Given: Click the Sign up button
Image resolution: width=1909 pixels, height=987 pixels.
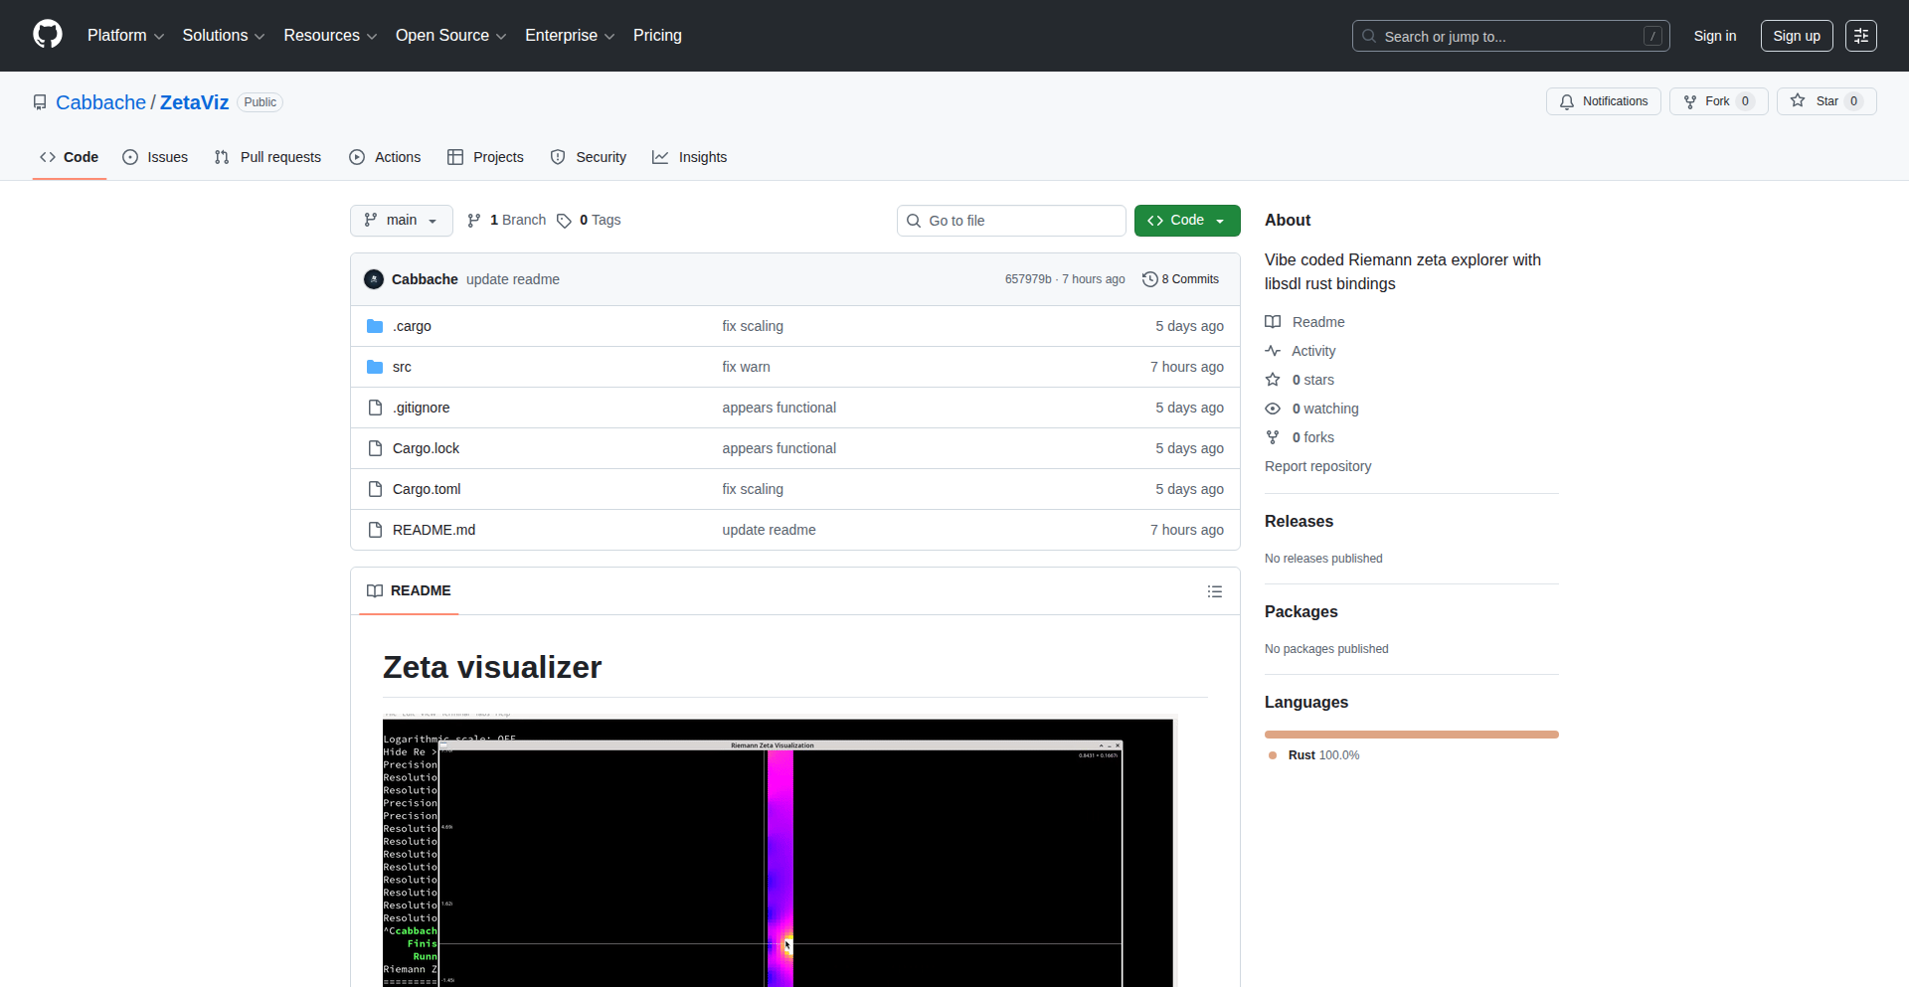Looking at the screenshot, I should click(x=1796, y=36).
